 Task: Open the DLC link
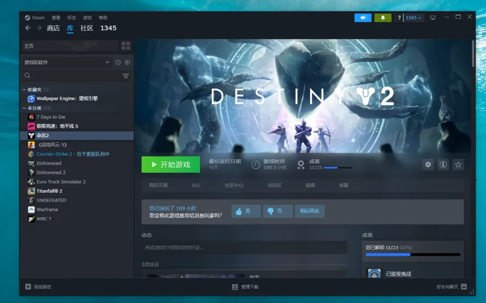click(196, 185)
